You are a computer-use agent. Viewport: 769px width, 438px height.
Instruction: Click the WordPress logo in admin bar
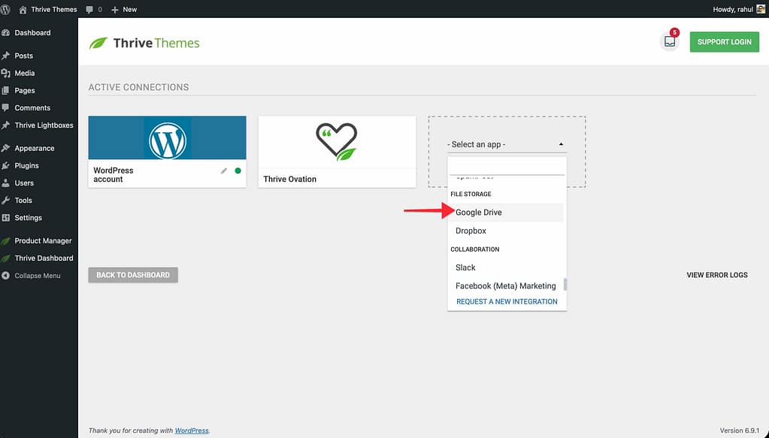(x=6, y=9)
